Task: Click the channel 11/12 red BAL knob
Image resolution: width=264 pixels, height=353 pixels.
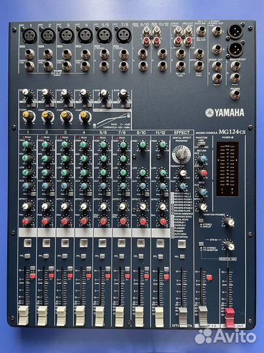Action: coord(163,222)
